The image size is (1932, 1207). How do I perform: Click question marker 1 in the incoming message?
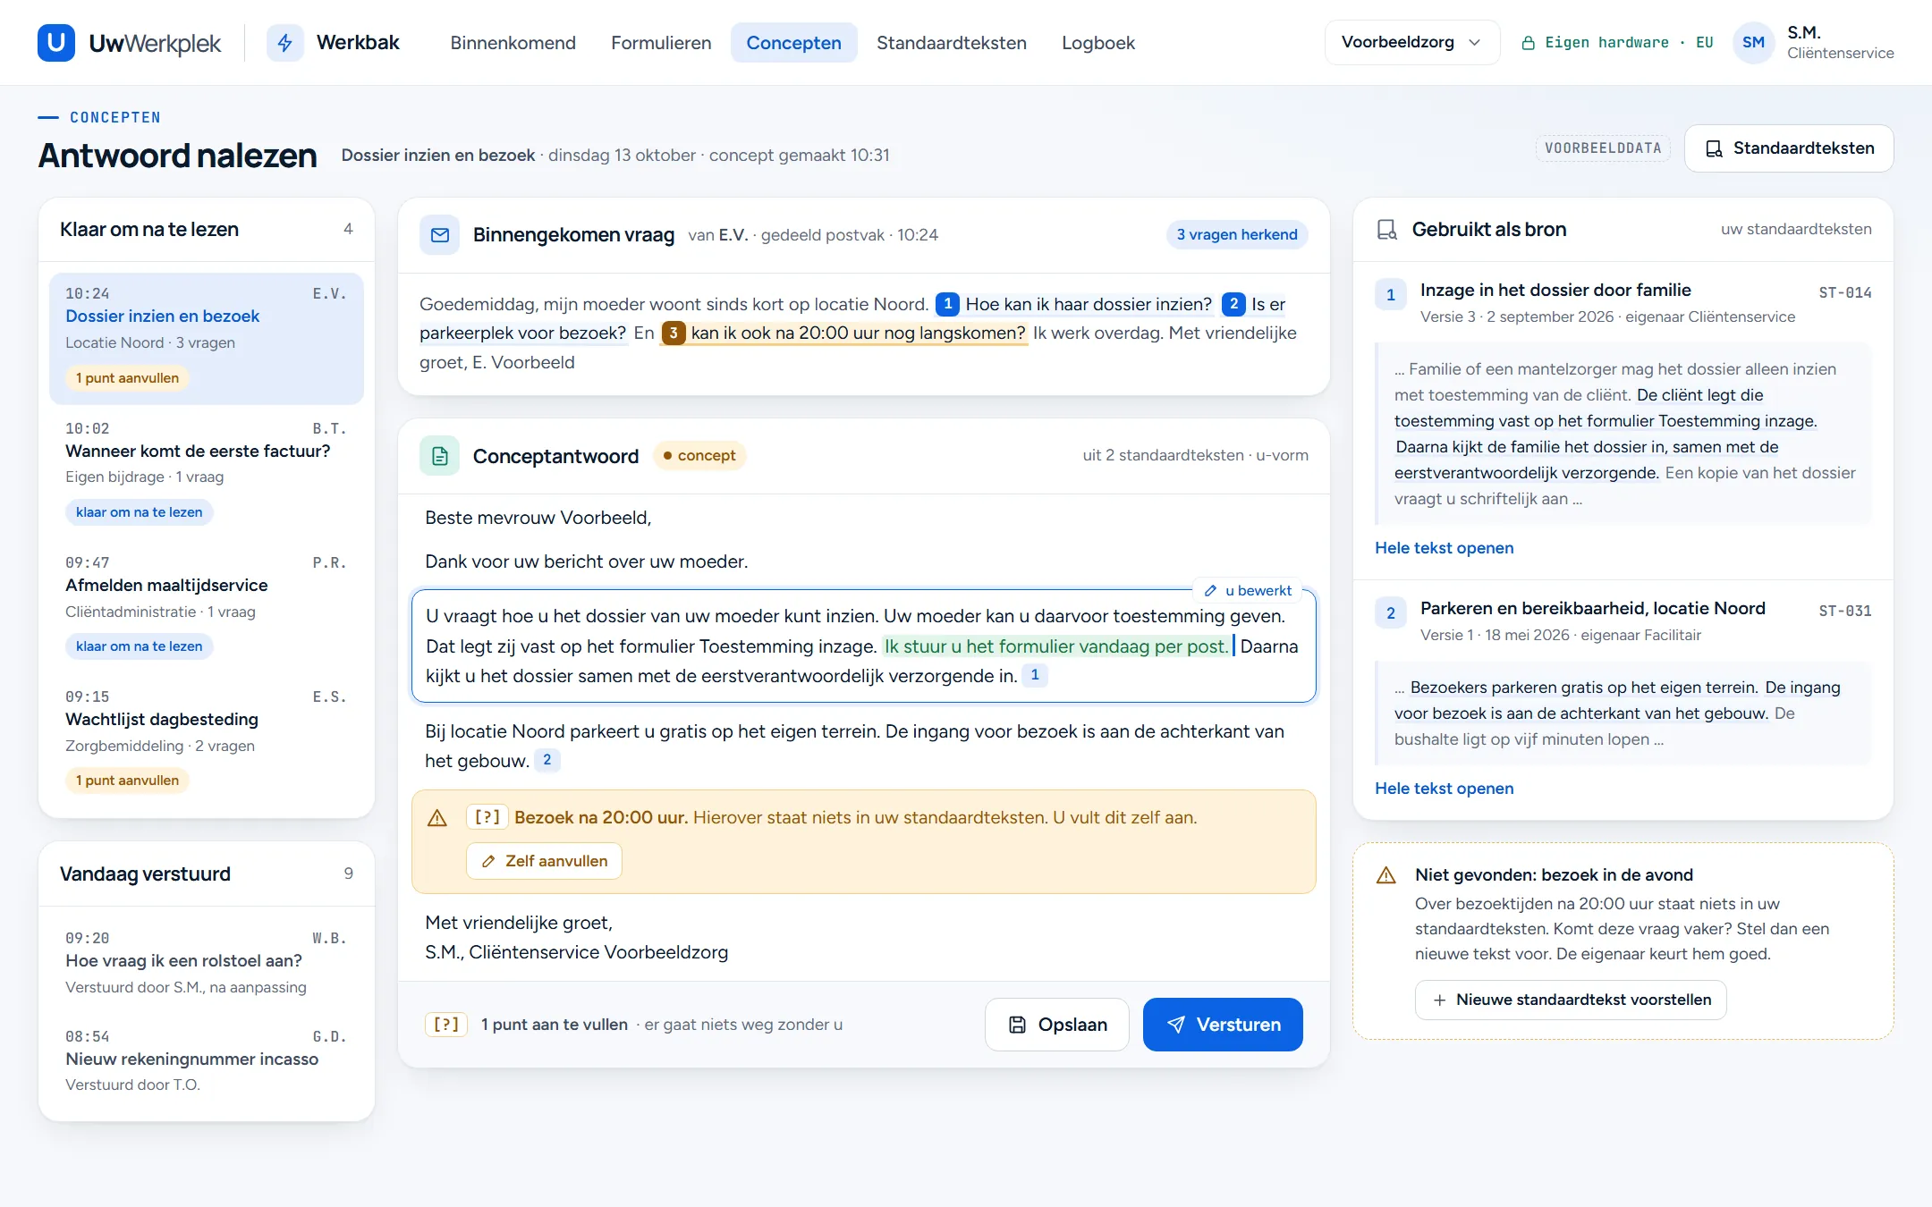pyautogui.click(x=947, y=304)
